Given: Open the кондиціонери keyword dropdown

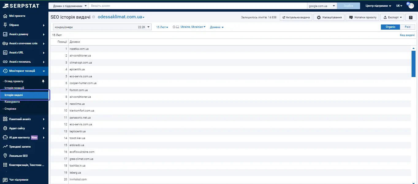Looking at the screenshot, I should pyautogui.click(x=102, y=27).
